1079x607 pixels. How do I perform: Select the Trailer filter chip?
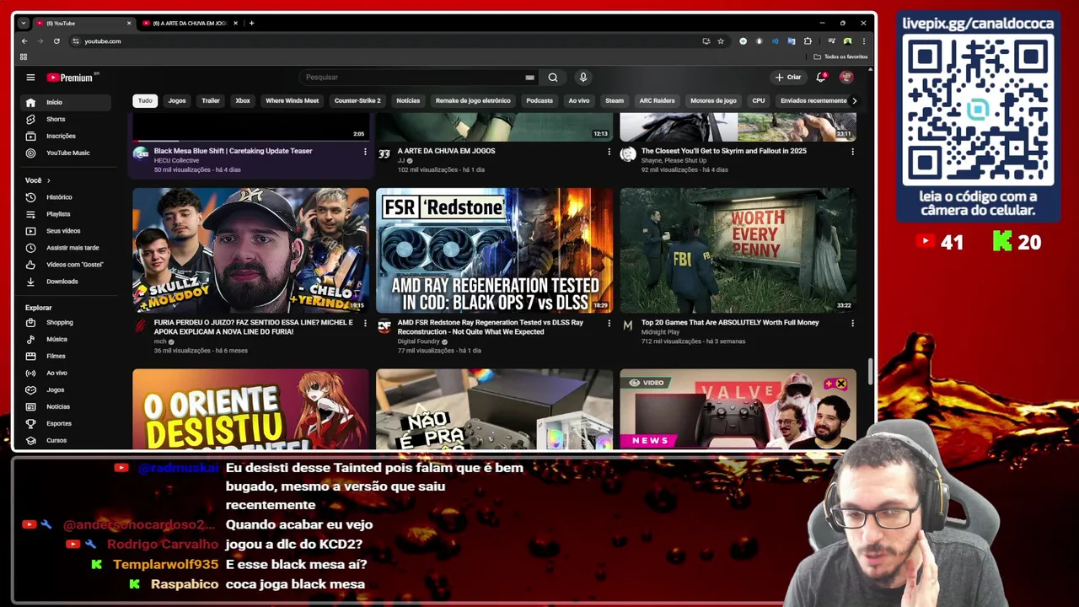pyautogui.click(x=211, y=100)
